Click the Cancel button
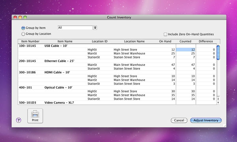This screenshot has width=237, height=142. pyautogui.click(x=179, y=120)
